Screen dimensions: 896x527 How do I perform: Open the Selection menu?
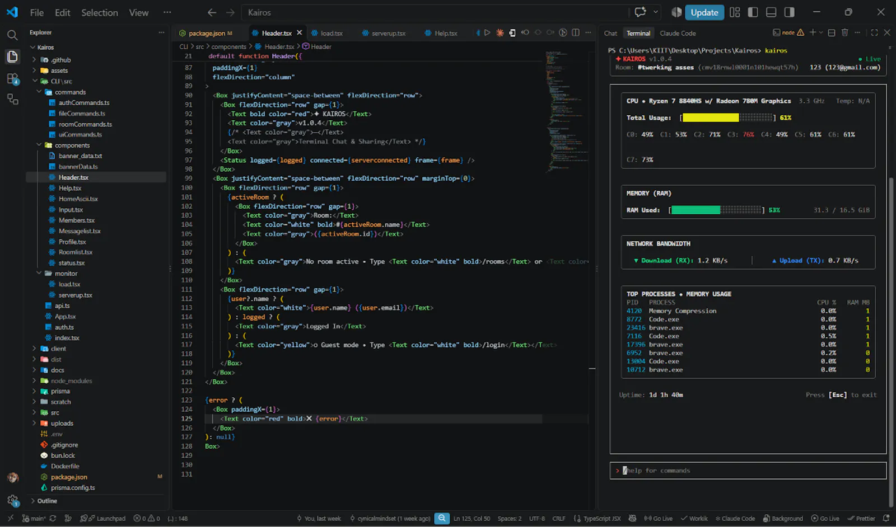pyautogui.click(x=100, y=12)
